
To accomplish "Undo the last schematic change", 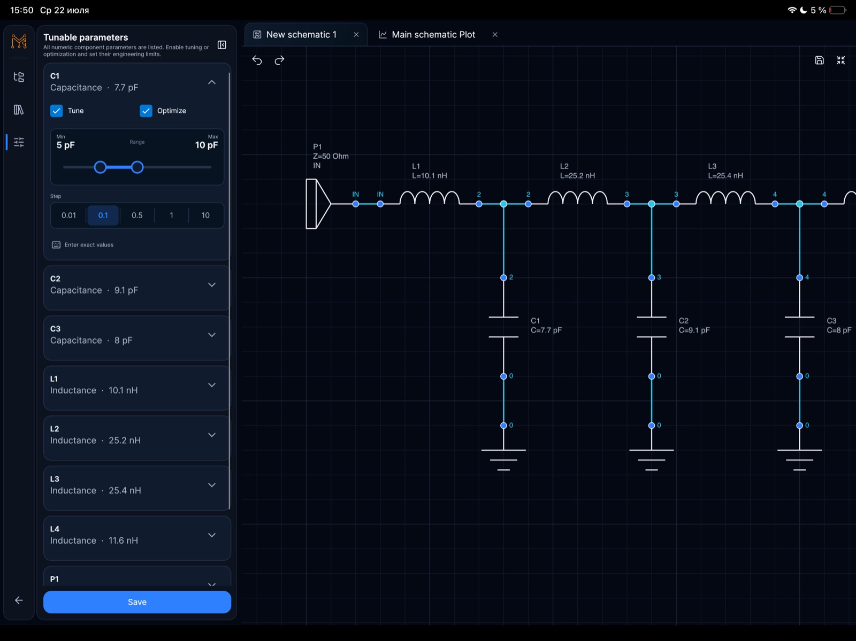I will point(257,60).
